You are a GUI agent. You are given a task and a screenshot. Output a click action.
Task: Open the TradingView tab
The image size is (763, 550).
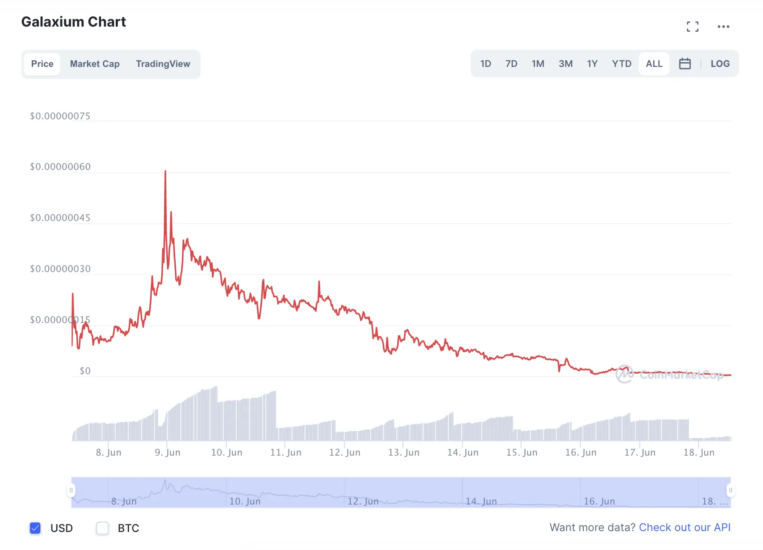(163, 63)
